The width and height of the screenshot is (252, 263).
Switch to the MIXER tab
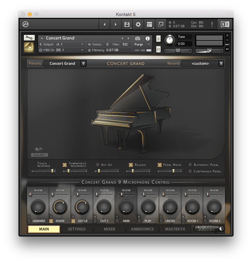coord(110,229)
